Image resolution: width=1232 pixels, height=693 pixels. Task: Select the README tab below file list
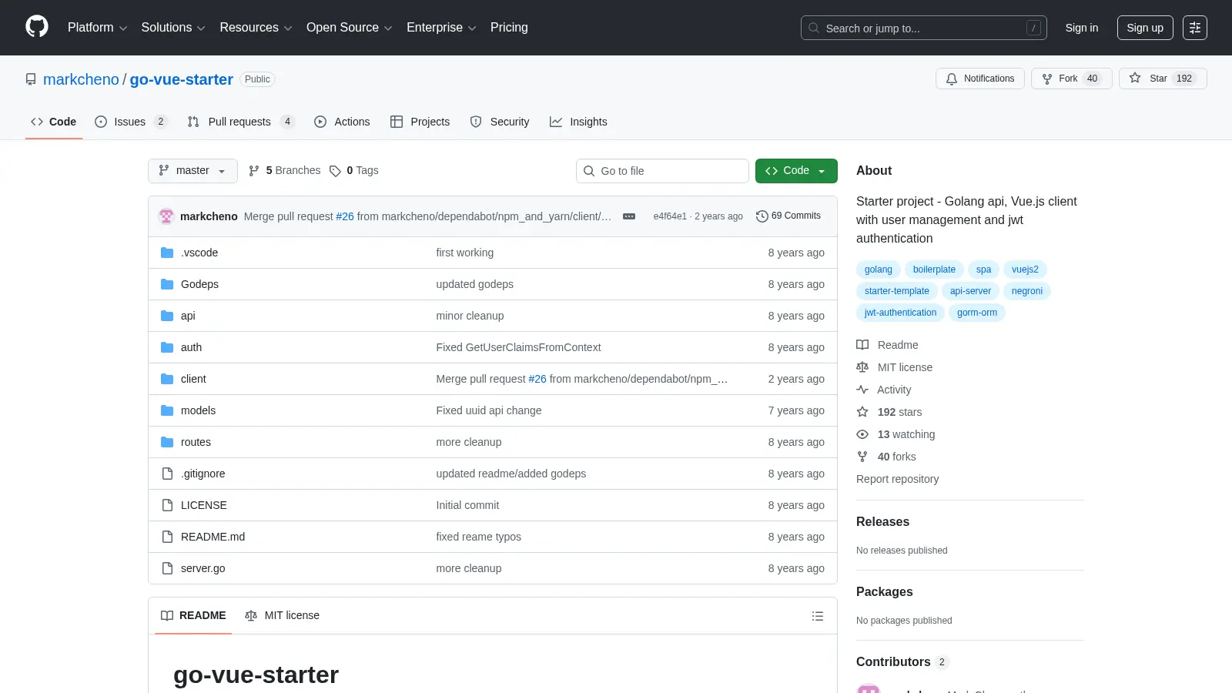click(x=193, y=616)
